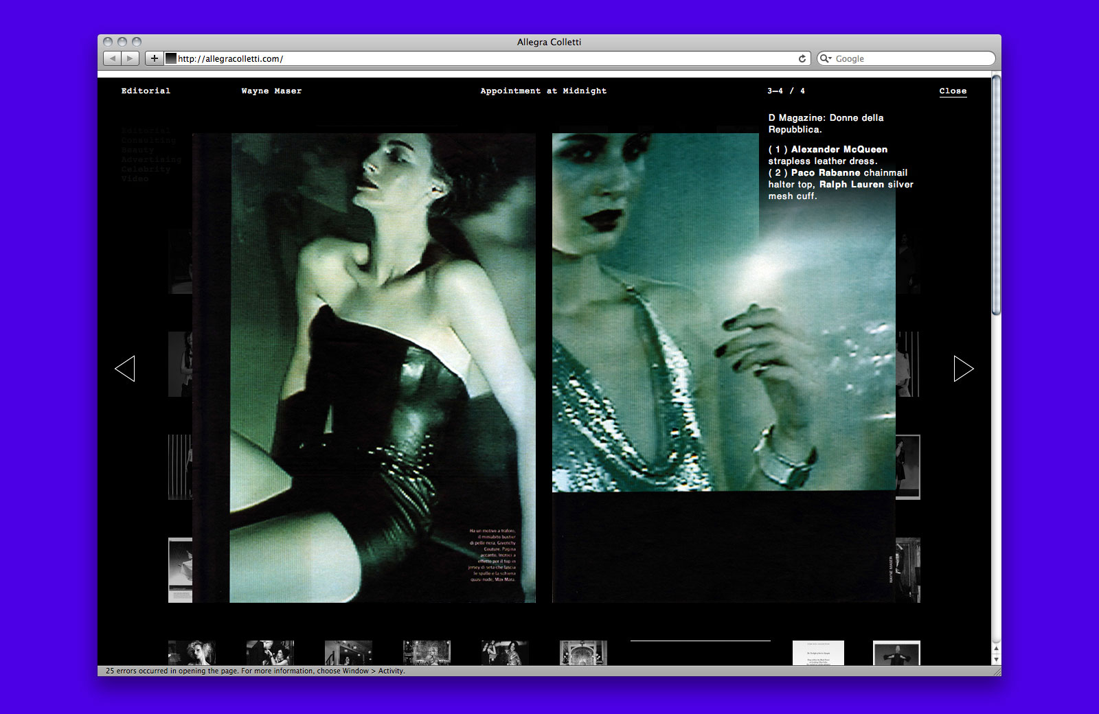Click the left strapless leather dress photo
This screenshot has height=714, width=1099.
tap(382, 368)
